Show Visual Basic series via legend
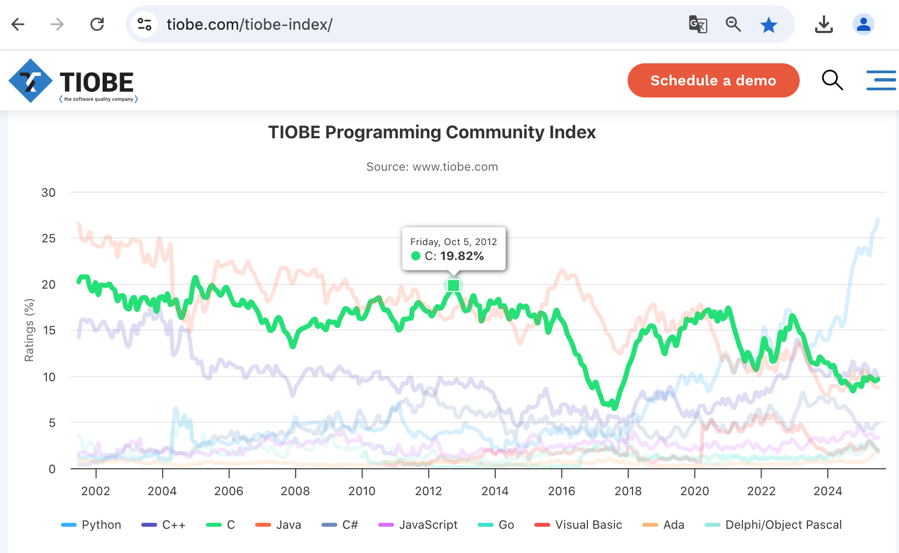 coord(579,525)
